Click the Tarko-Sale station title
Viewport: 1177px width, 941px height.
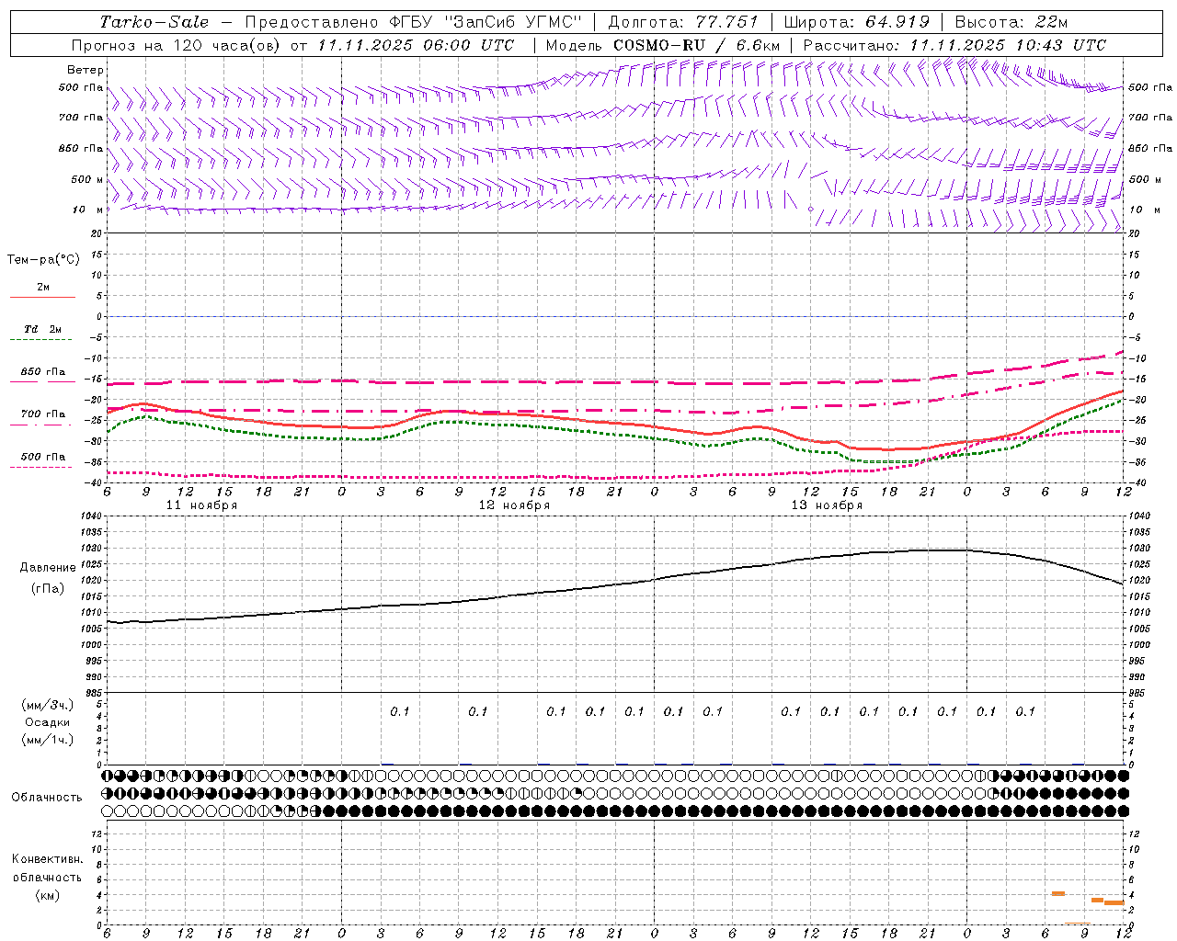click(x=154, y=22)
